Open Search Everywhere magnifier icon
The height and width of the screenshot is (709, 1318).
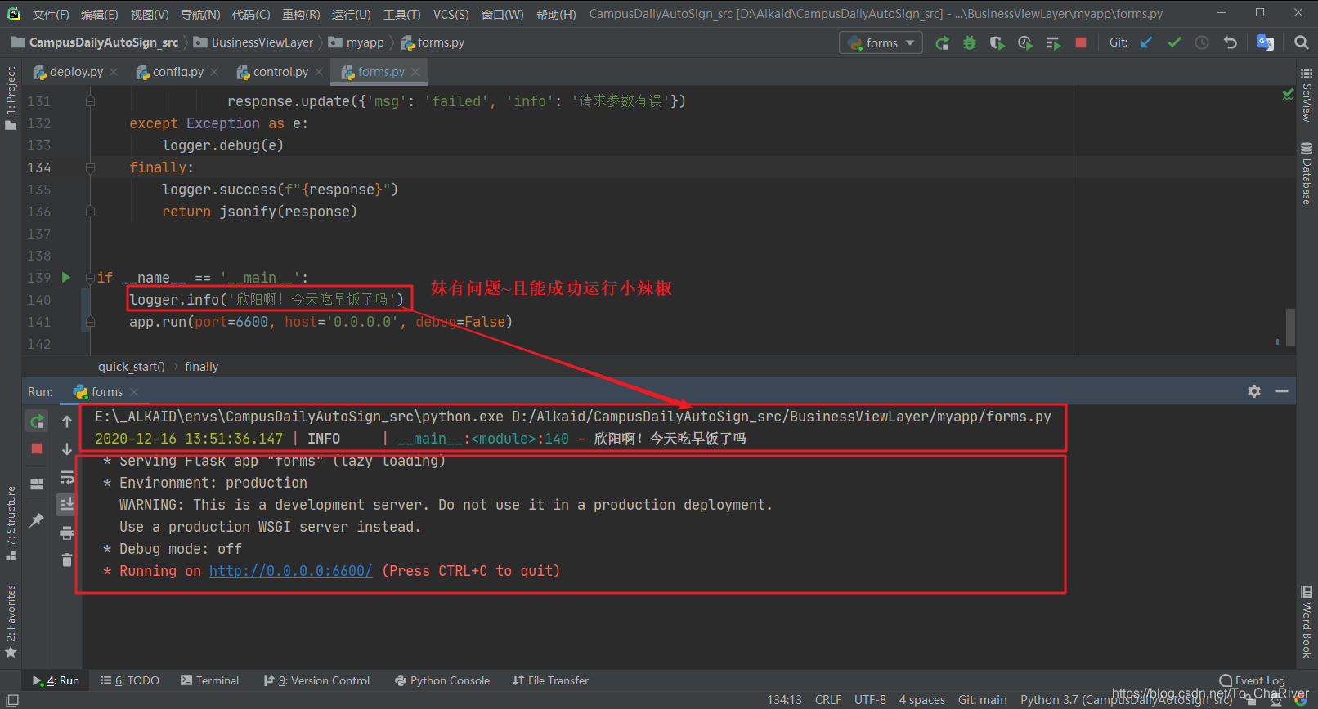point(1301,42)
